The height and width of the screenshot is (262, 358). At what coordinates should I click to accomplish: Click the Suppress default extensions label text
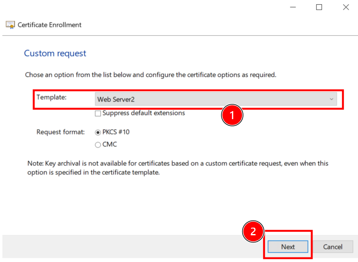click(144, 113)
